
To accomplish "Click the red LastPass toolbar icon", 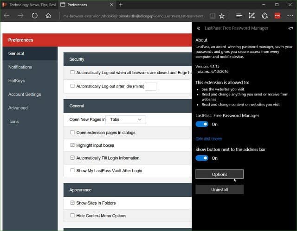I will click(278, 16).
